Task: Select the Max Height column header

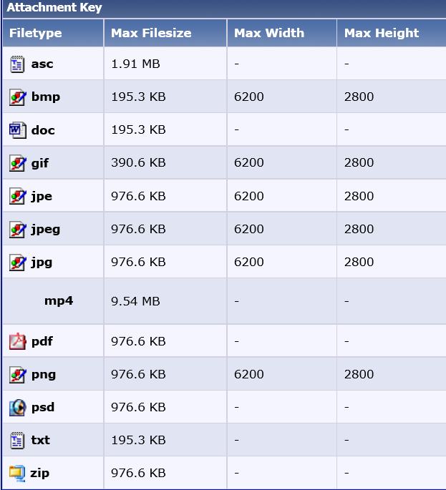Action: [392, 33]
